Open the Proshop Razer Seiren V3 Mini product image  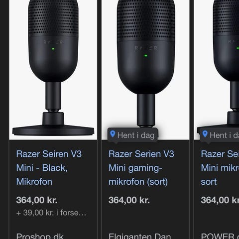coord(53,70)
